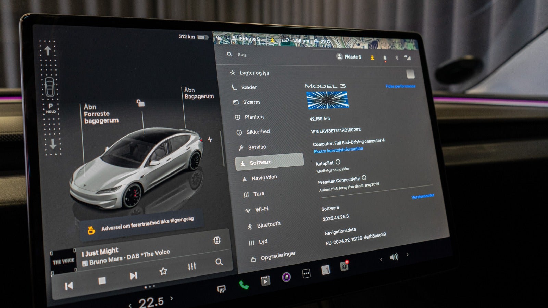Image resolution: width=548 pixels, height=308 pixels.
Task: Open charge port via lightning bolt icon
Action: click(x=210, y=139)
